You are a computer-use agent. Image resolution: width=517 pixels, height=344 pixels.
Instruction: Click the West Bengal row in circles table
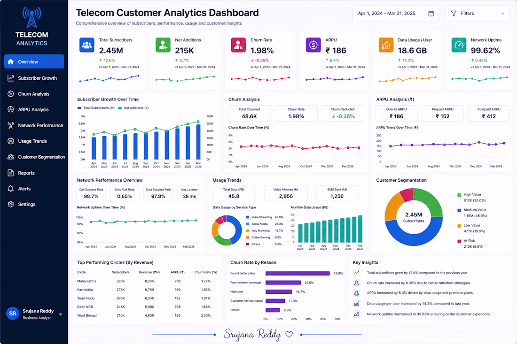148,315
